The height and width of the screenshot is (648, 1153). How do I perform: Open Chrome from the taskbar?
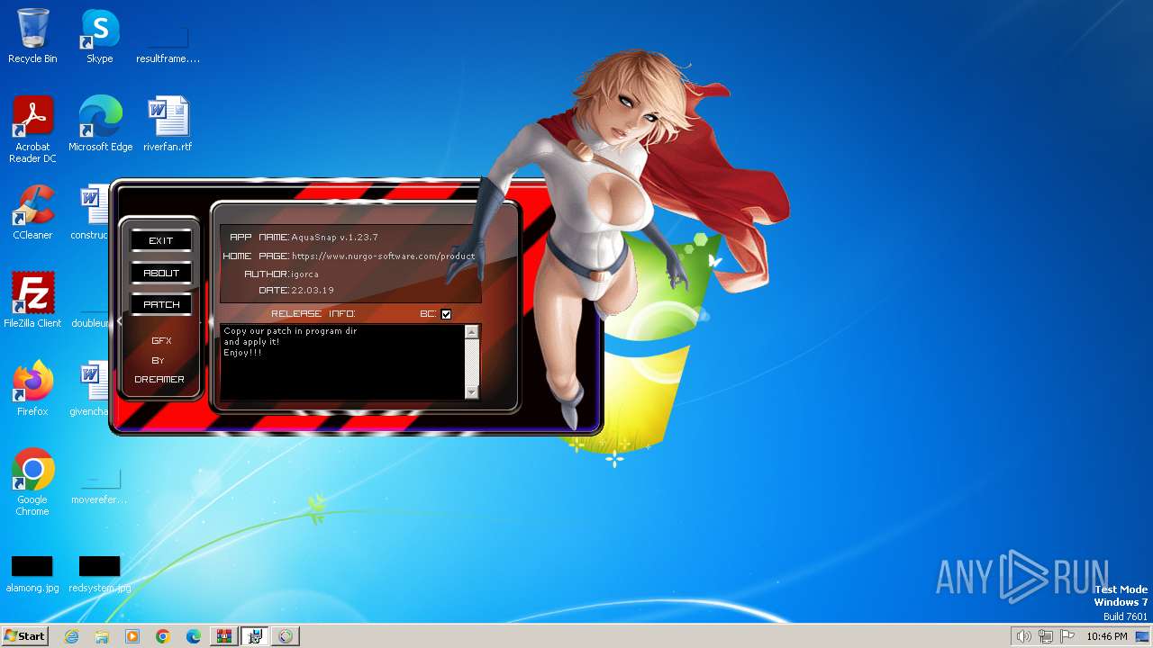click(x=163, y=636)
